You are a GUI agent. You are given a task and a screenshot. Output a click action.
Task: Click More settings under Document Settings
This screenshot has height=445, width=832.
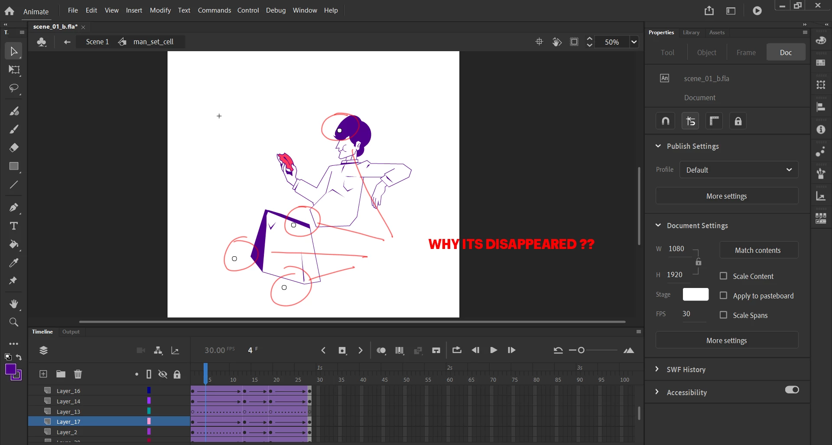point(727,340)
